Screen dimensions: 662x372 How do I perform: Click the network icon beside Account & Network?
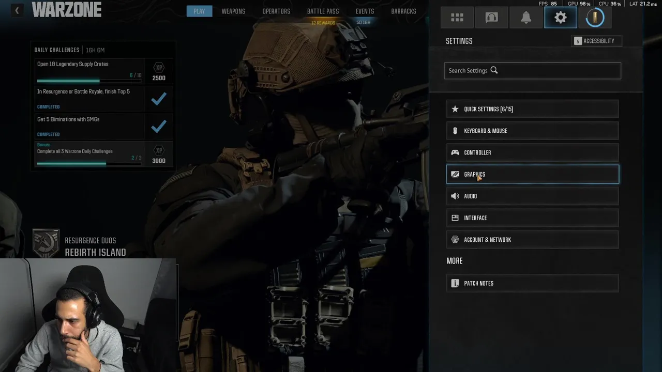point(455,240)
